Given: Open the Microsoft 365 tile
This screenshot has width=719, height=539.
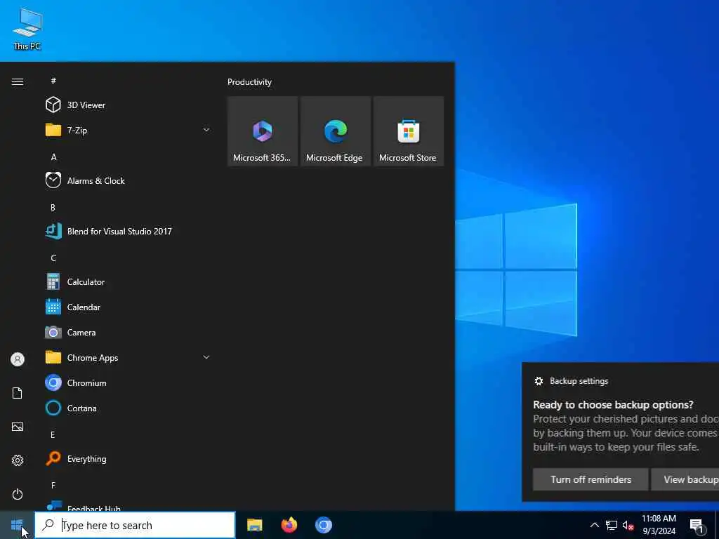Looking at the screenshot, I should (x=263, y=131).
